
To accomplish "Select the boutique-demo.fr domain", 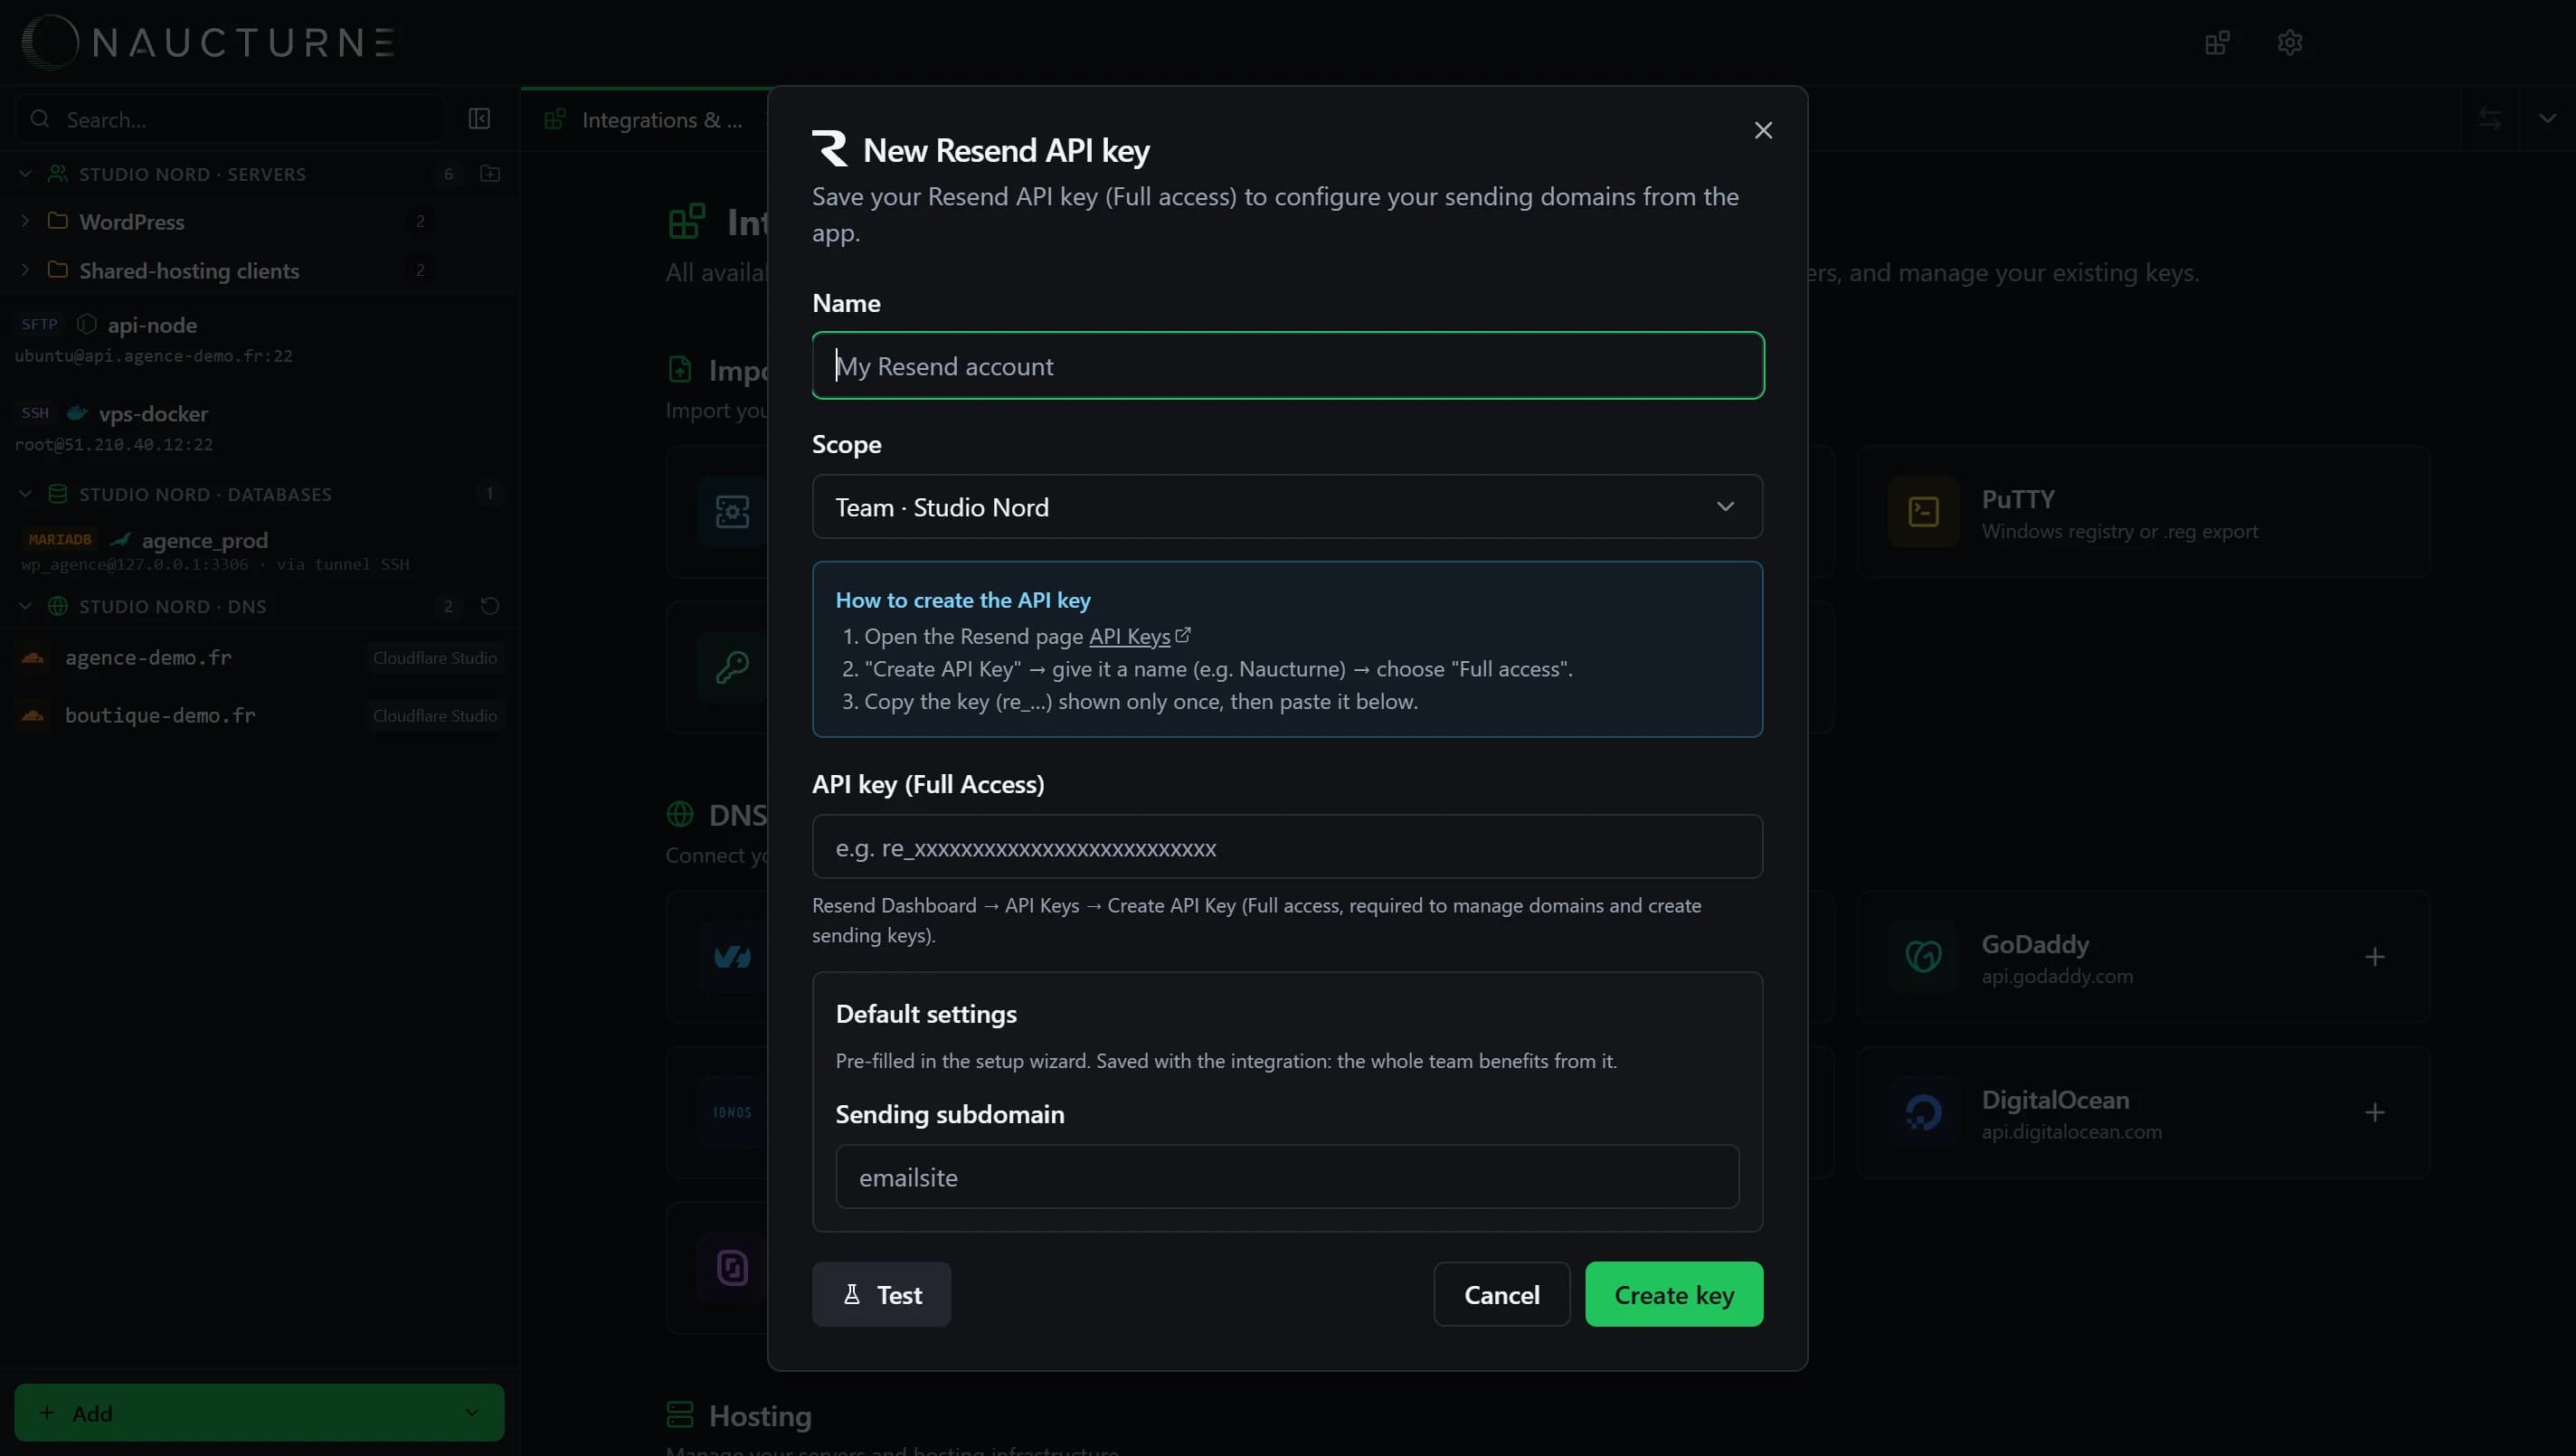I will point(258,715).
